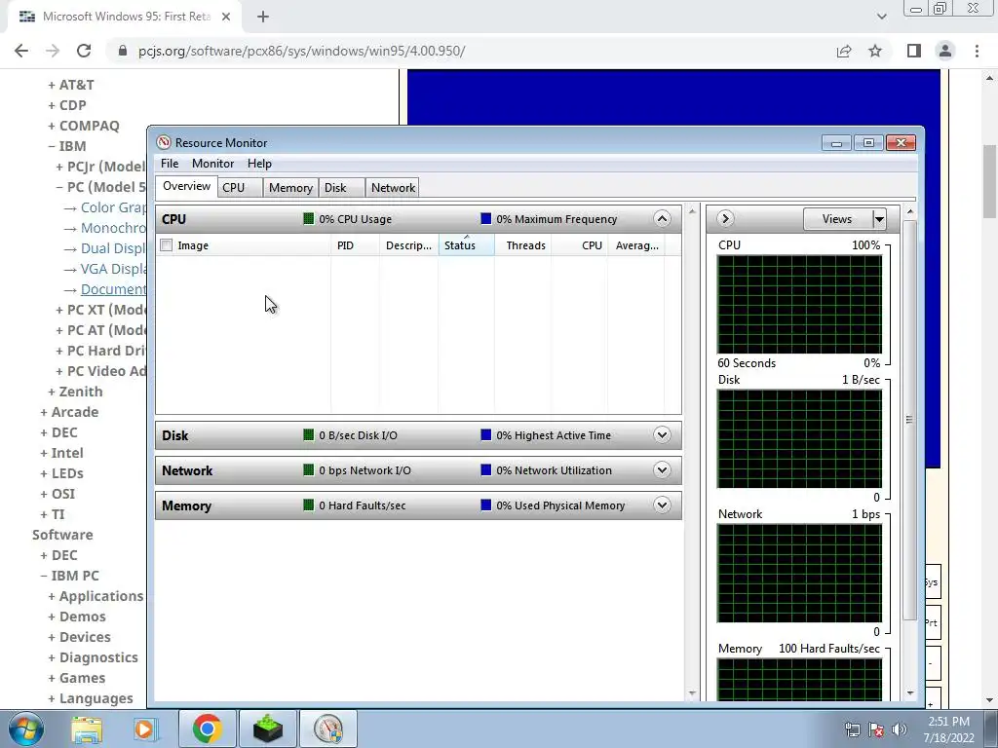The height and width of the screenshot is (748, 998).
Task: Switch to the Network tab
Action: point(393,188)
